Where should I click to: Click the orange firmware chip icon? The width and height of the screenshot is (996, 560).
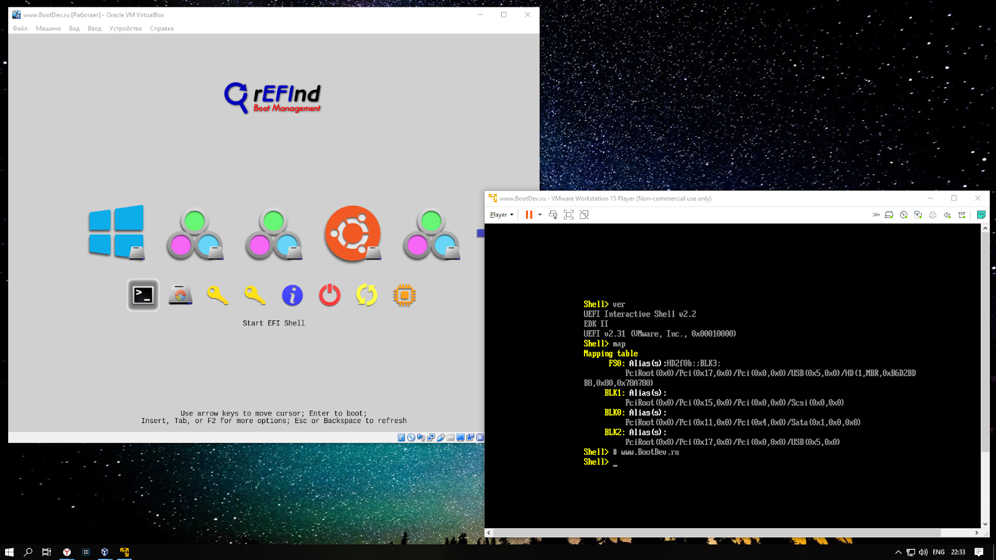405,295
